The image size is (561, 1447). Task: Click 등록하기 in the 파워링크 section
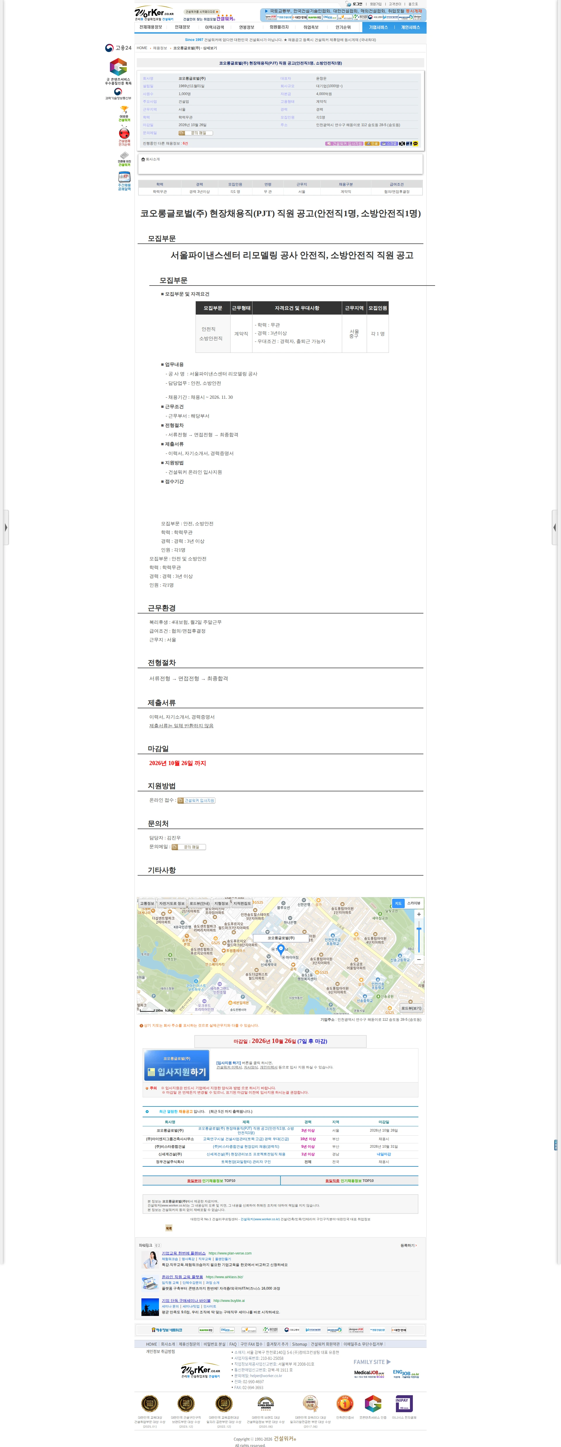tap(408, 1246)
